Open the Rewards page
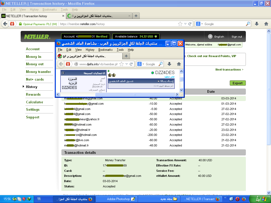271x203 pixels. (x=33, y=94)
